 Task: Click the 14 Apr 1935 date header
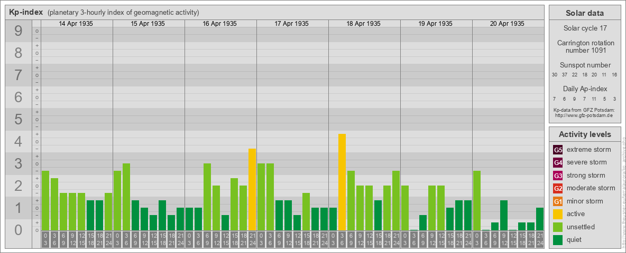[76, 24]
